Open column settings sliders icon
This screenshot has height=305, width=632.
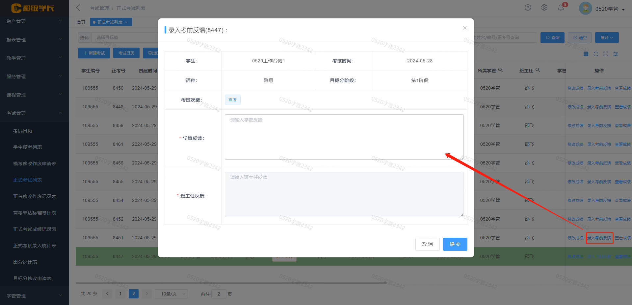point(616,54)
